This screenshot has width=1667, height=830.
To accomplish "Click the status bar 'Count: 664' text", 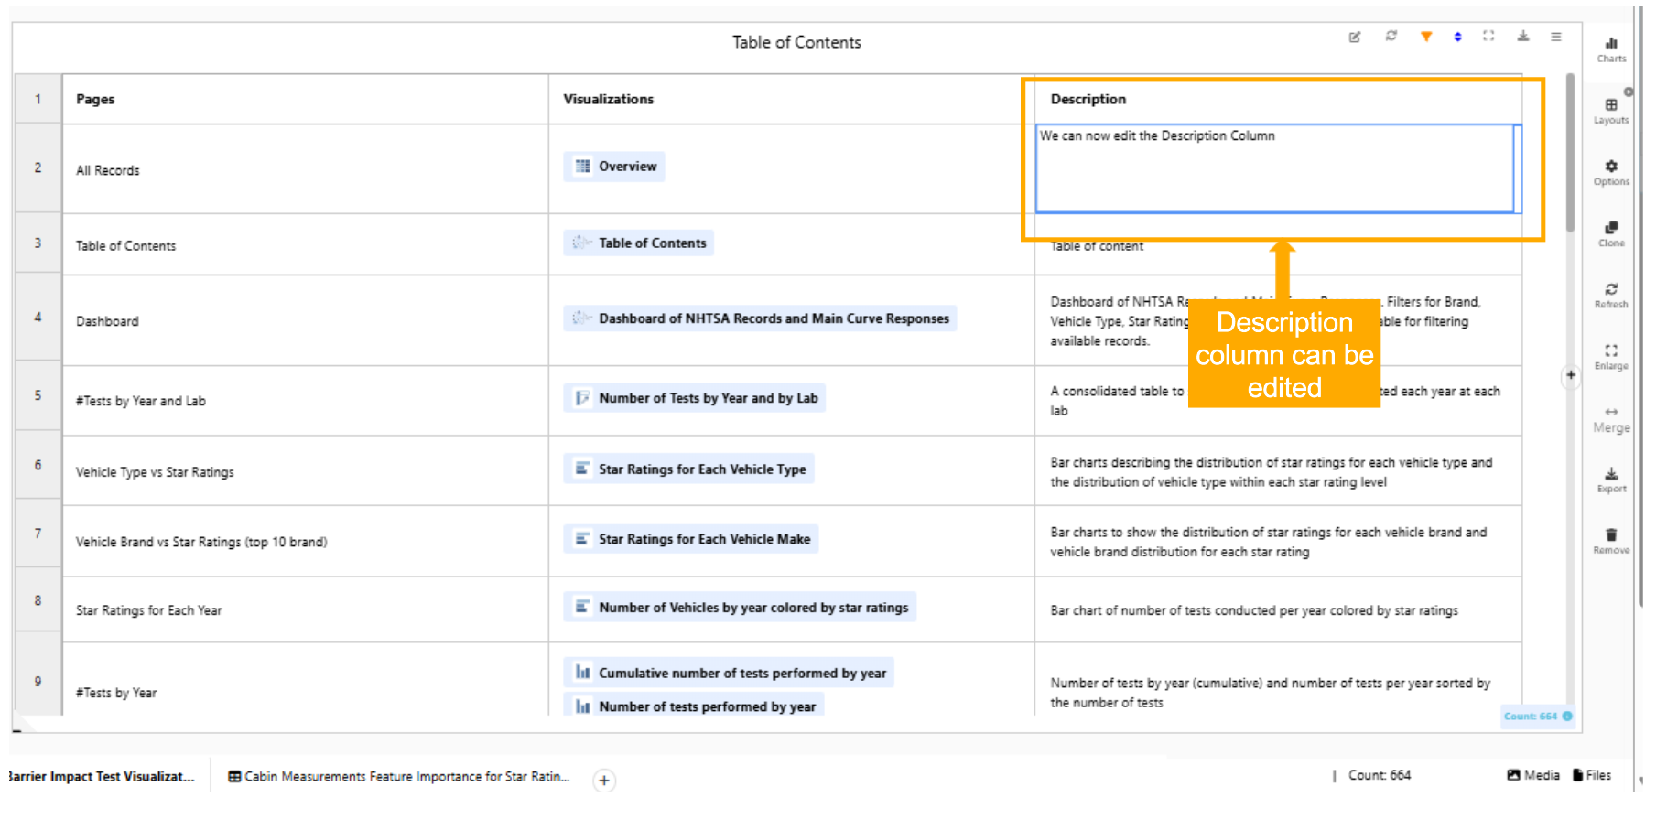I will [1380, 775].
